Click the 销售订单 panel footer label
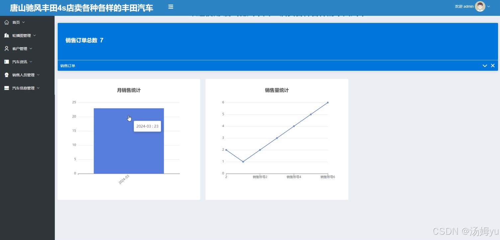This screenshot has width=500, height=240. (x=68, y=66)
